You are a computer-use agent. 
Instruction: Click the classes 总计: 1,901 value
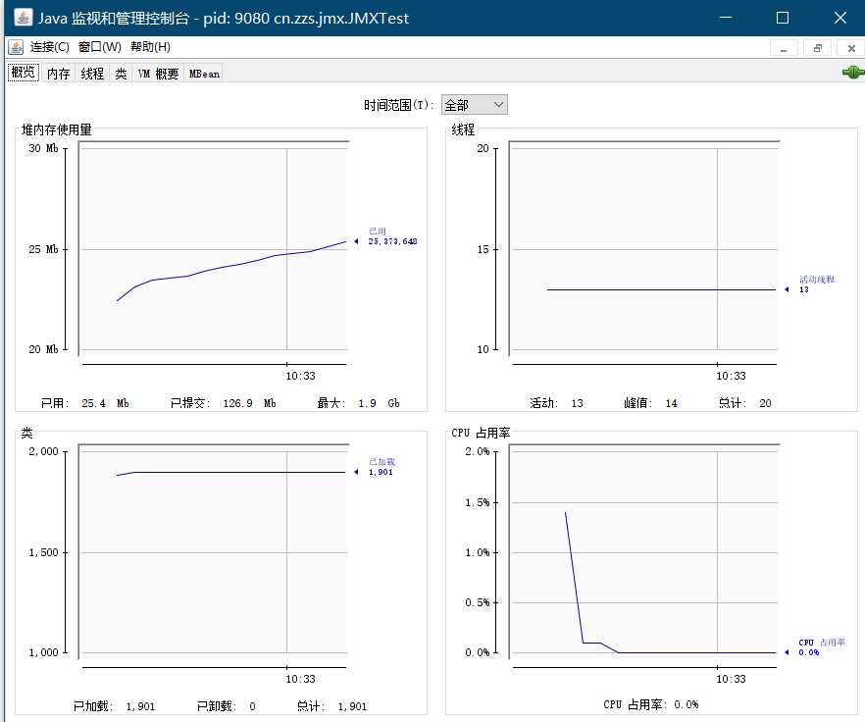pos(331,706)
